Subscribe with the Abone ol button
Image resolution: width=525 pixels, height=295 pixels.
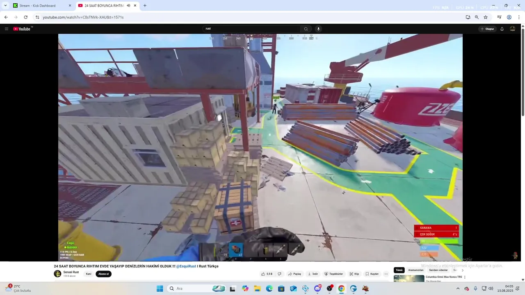[x=103, y=274]
